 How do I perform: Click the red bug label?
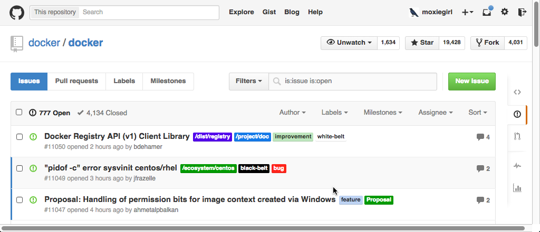tap(279, 168)
